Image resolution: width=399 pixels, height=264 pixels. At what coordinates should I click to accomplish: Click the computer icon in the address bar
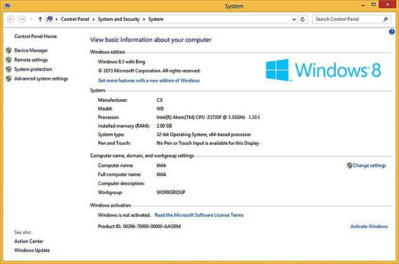tap(49, 19)
